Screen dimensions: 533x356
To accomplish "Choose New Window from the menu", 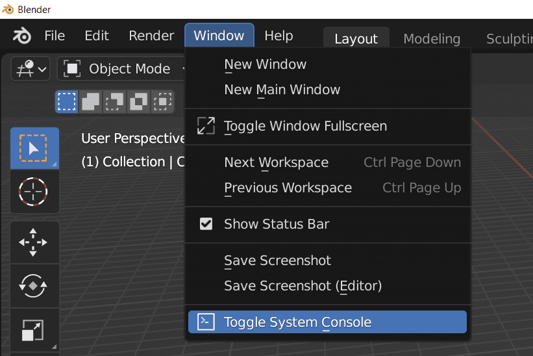I will pyautogui.click(x=328, y=64).
